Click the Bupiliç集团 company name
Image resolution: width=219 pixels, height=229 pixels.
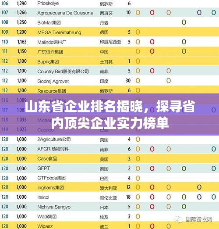(48, 61)
